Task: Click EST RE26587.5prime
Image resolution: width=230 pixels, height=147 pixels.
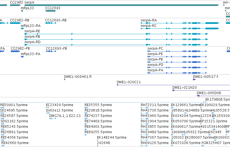Action: point(14,116)
